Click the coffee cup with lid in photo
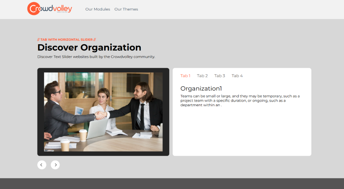 pos(83,135)
